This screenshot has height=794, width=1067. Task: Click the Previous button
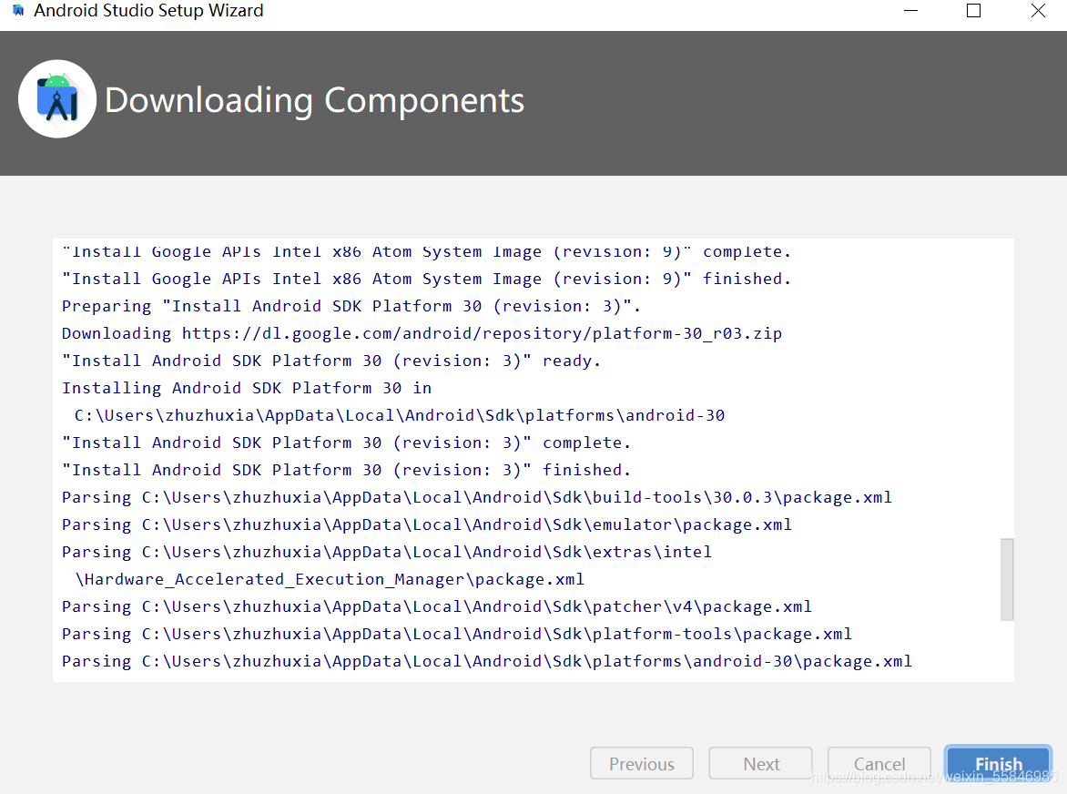point(642,763)
